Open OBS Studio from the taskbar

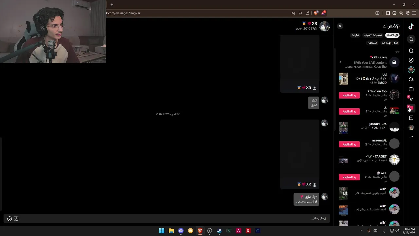click(209, 231)
